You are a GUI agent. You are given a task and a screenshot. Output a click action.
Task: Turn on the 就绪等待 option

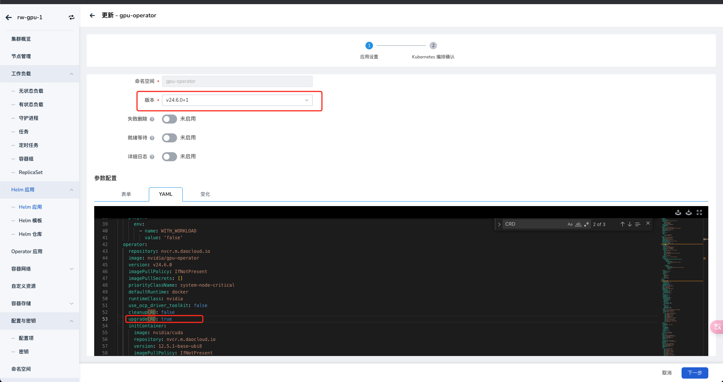(x=169, y=138)
